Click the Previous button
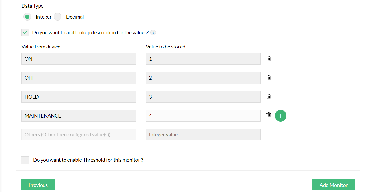 point(38,185)
